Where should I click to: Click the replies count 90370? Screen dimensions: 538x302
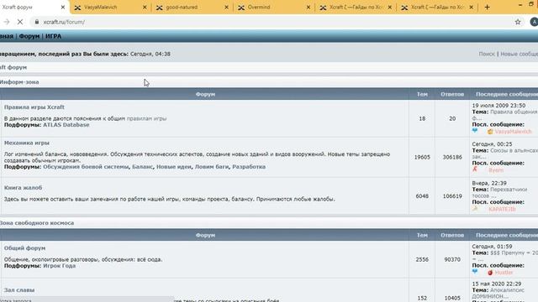452,259
